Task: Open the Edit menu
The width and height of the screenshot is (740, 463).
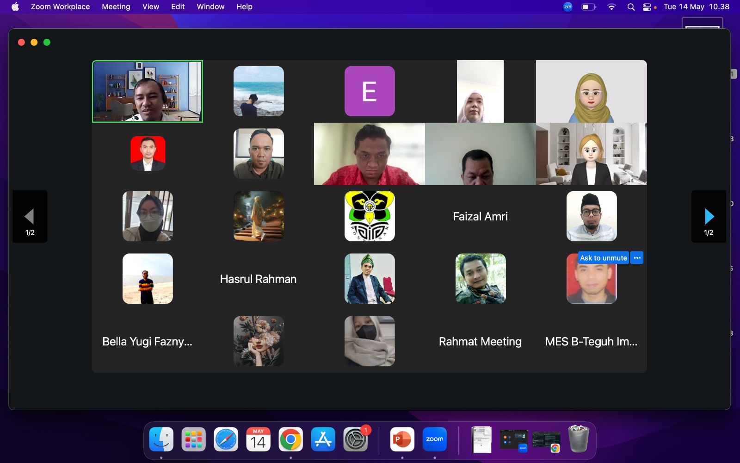Action: 178,6
